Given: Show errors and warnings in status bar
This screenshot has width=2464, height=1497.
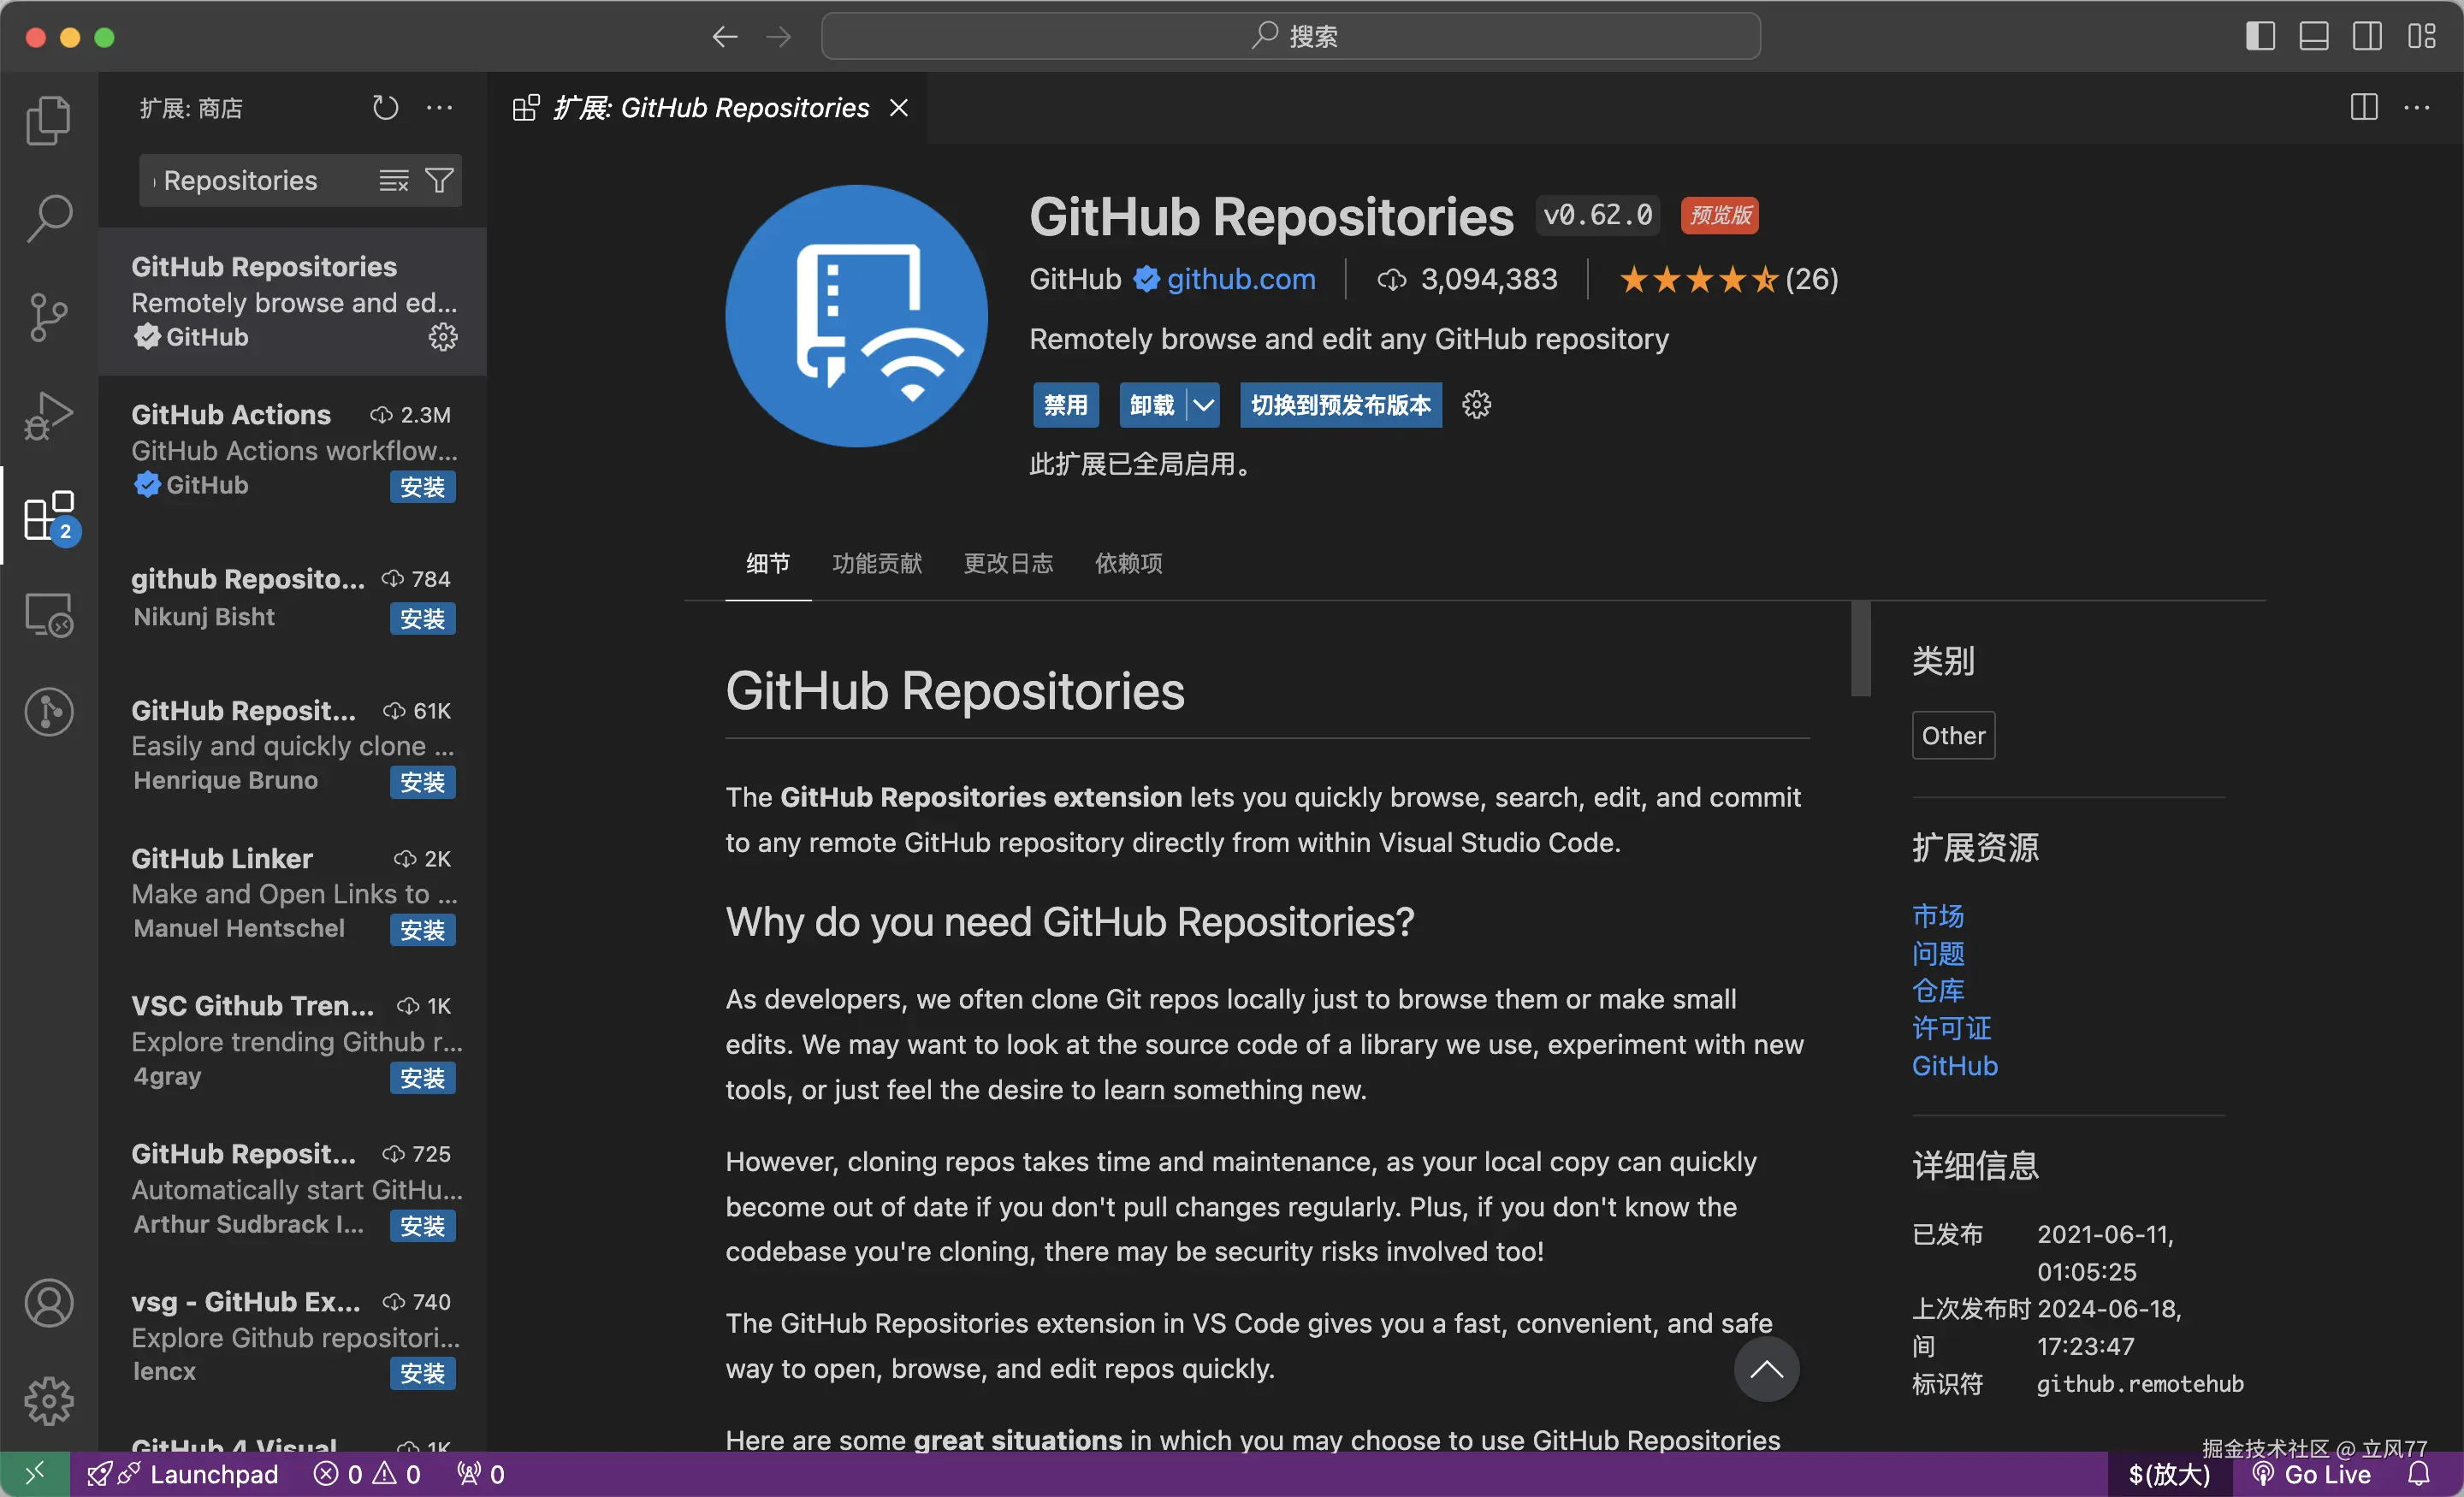Looking at the screenshot, I should (x=367, y=1474).
